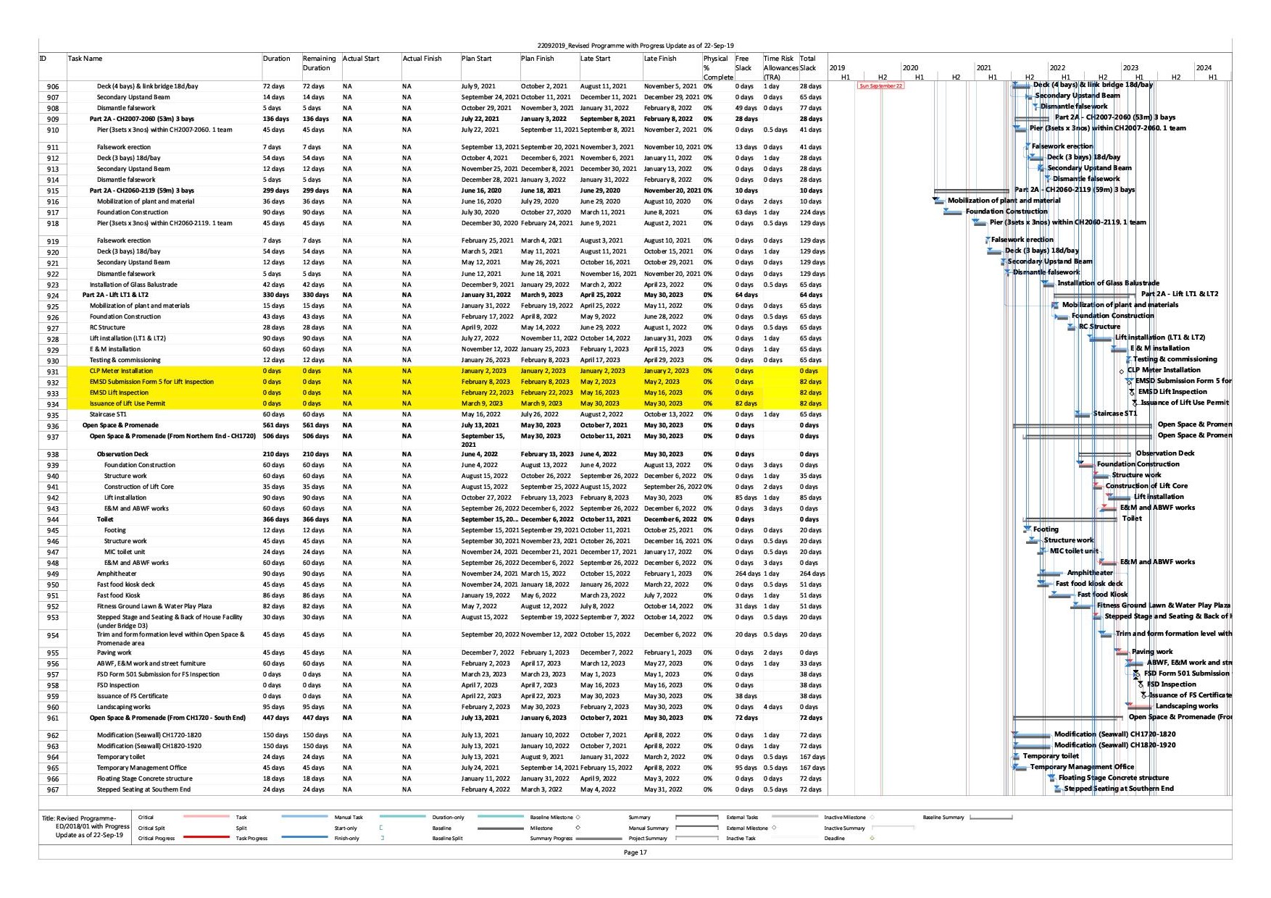Image resolution: width=1271 pixels, height=898 pixels.
Task: Select 'FSD Inspection' task name cell
Action: [118, 686]
